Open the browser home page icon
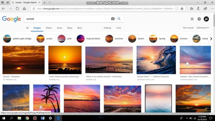 point(24,9)
